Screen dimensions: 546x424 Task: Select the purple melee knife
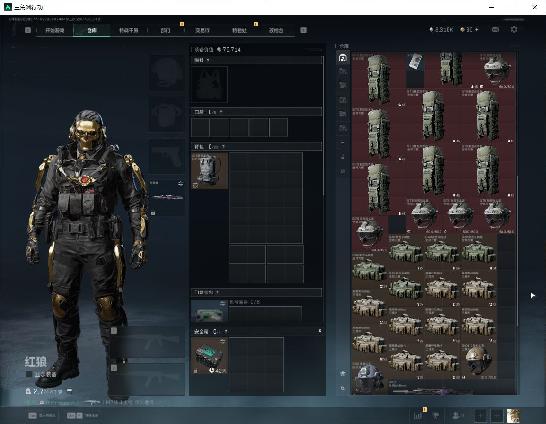click(167, 197)
